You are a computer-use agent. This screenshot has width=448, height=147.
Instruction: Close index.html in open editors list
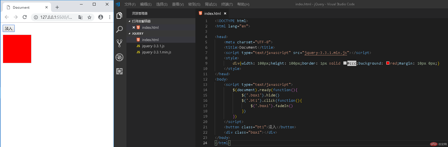click(x=134, y=27)
